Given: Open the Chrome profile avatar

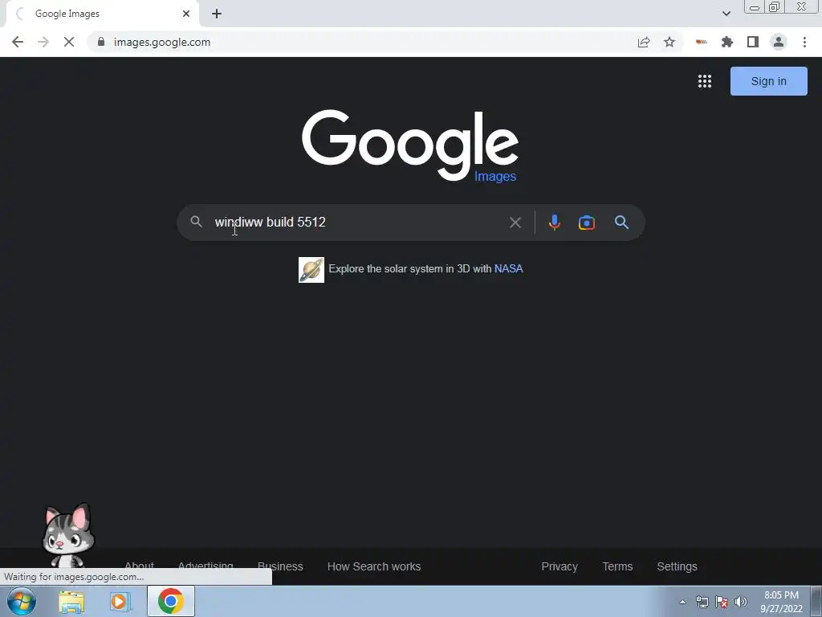Looking at the screenshot, I should 779,42.
